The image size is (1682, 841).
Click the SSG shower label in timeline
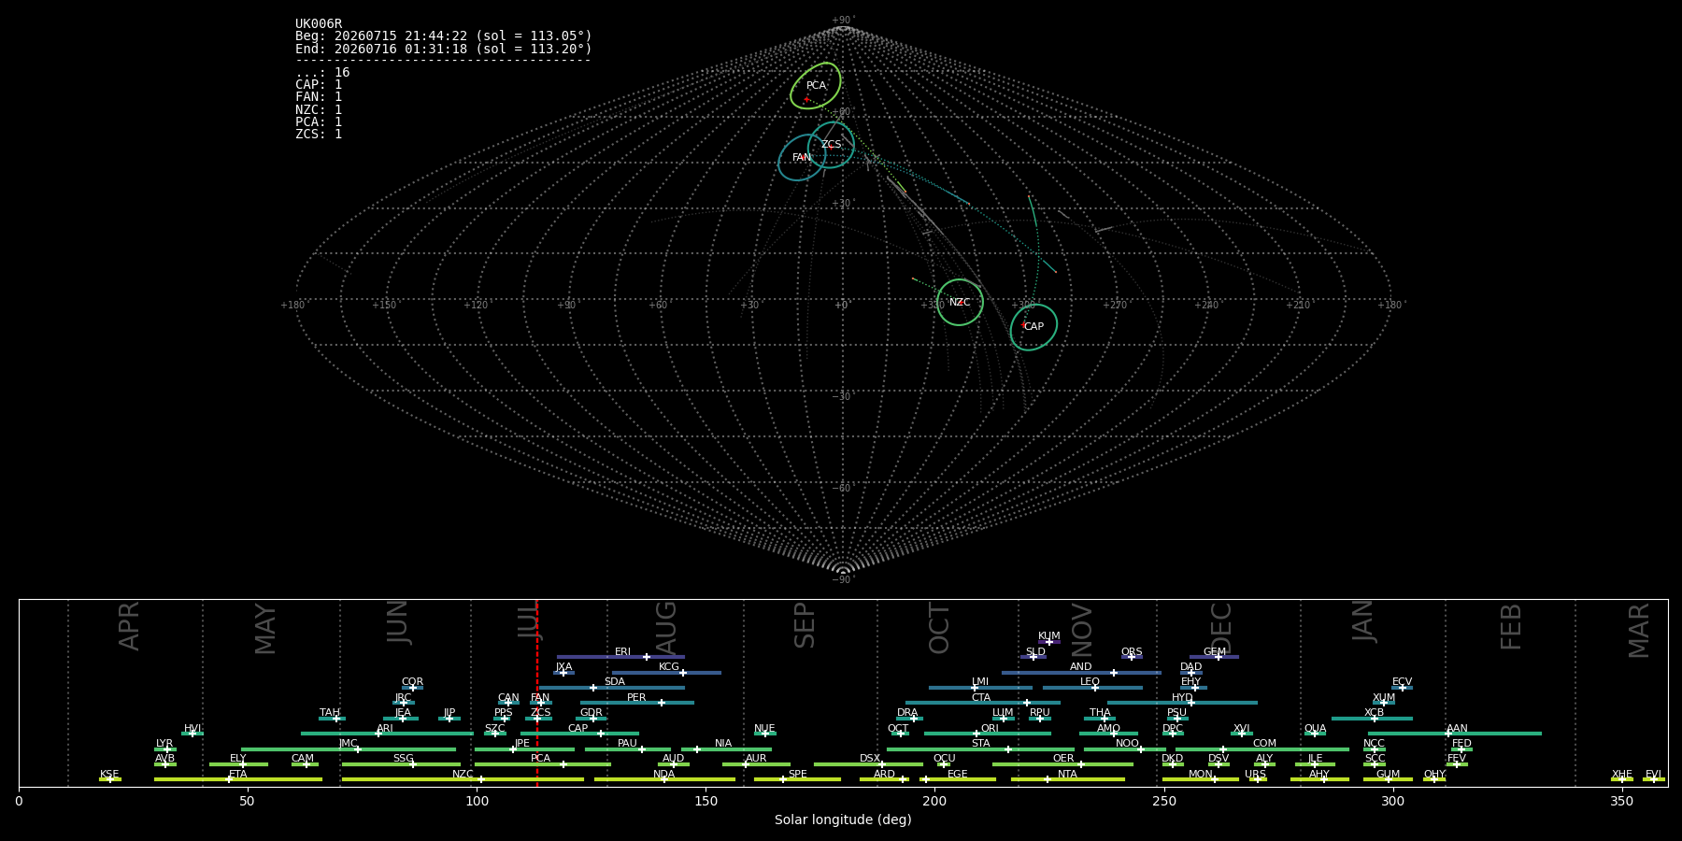pos(403,759)
